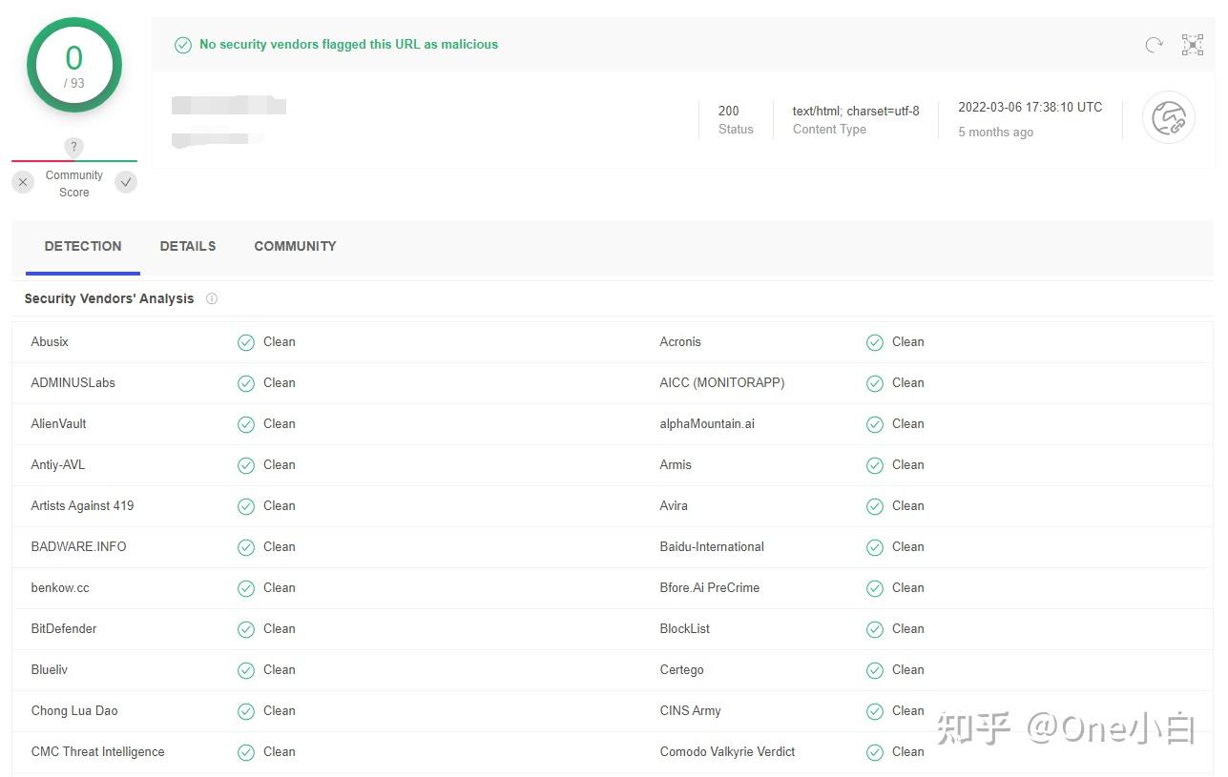Click the clean checkmark for Antiy-AVL
The image size is (1228, 777).
pyautogui.click(x=246, y=465)
